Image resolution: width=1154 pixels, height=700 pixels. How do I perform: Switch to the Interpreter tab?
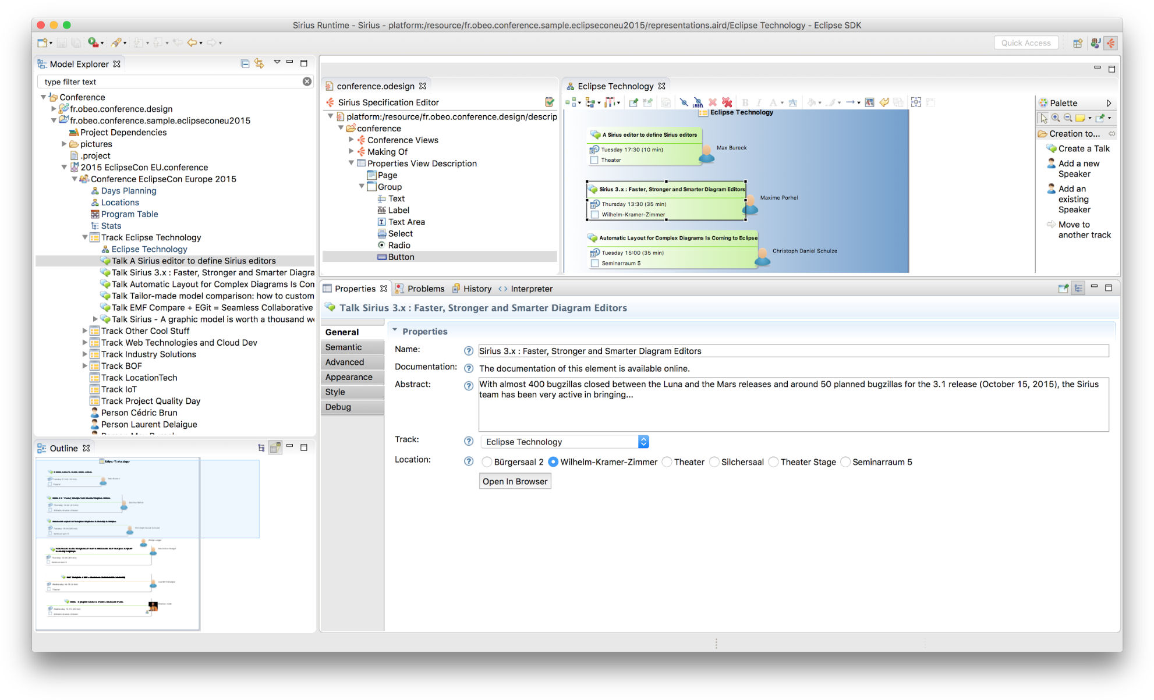(525, 289)
